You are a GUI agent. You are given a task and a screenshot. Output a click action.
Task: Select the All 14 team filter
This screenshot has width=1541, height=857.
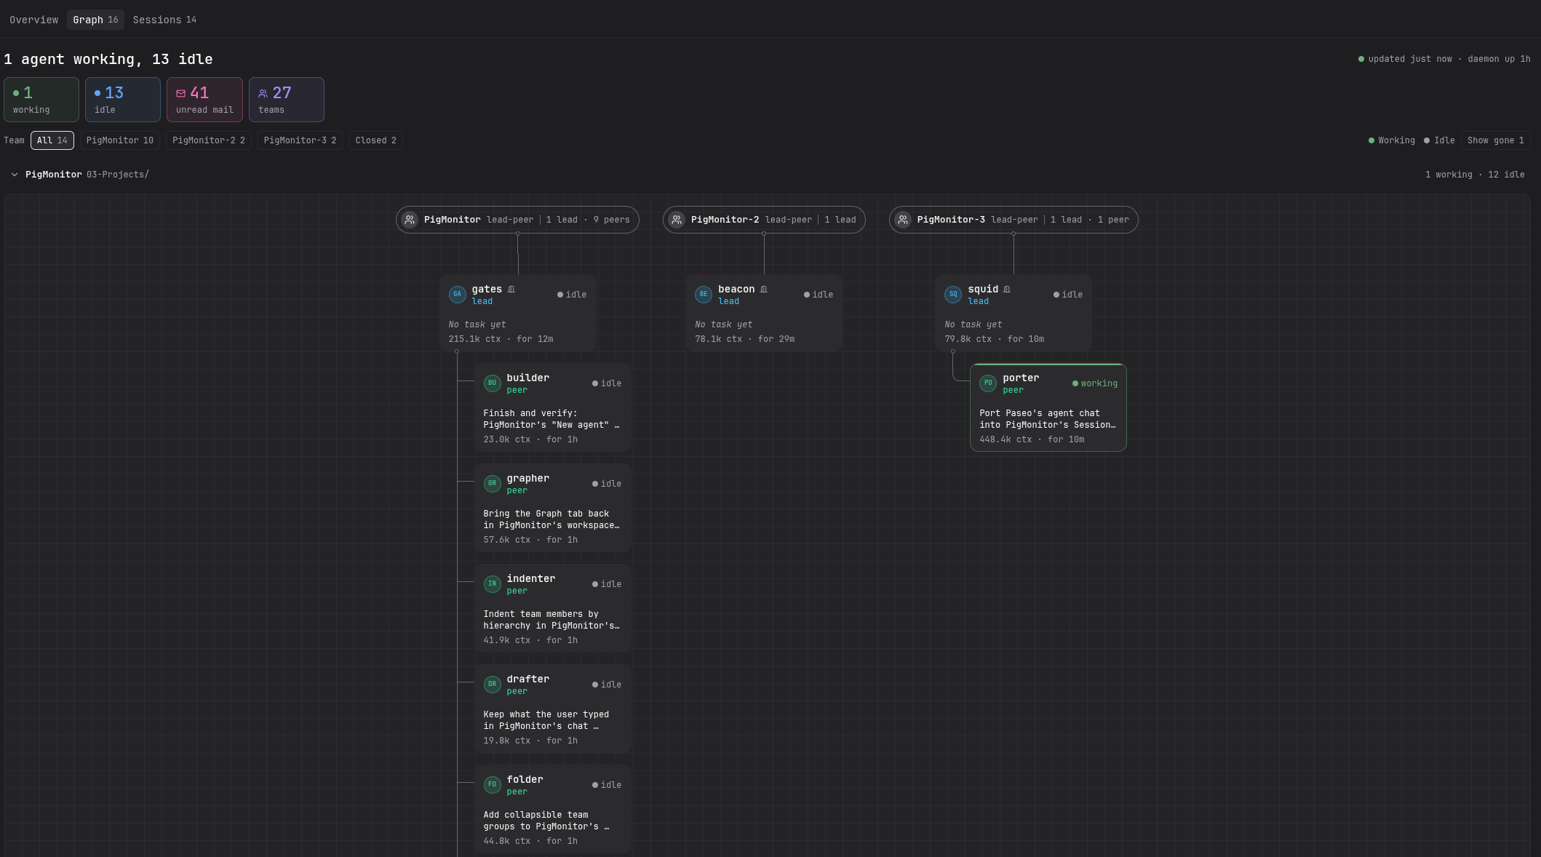[x=52, y=140]
